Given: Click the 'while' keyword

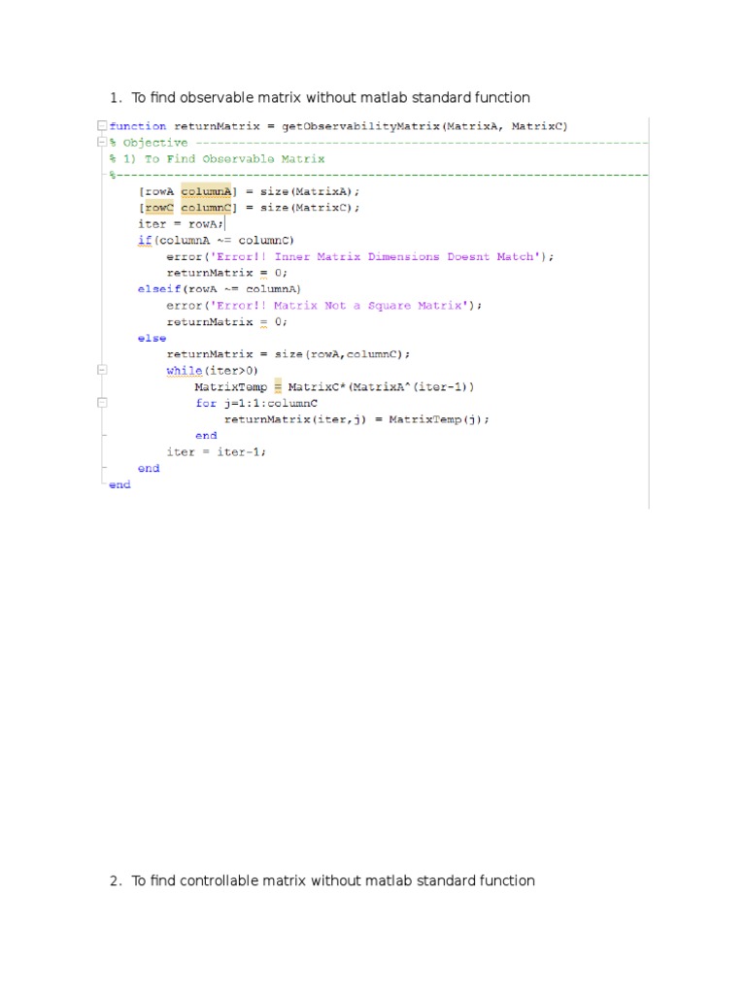Looking at the screenshot, I should click(184, 370).
